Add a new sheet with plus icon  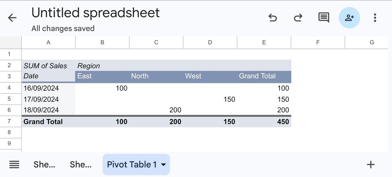371,165
